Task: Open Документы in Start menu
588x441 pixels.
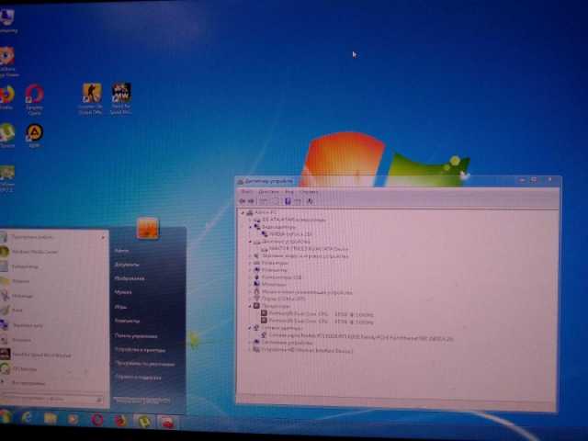Action: pyautogui.click(x=127, y=265)
